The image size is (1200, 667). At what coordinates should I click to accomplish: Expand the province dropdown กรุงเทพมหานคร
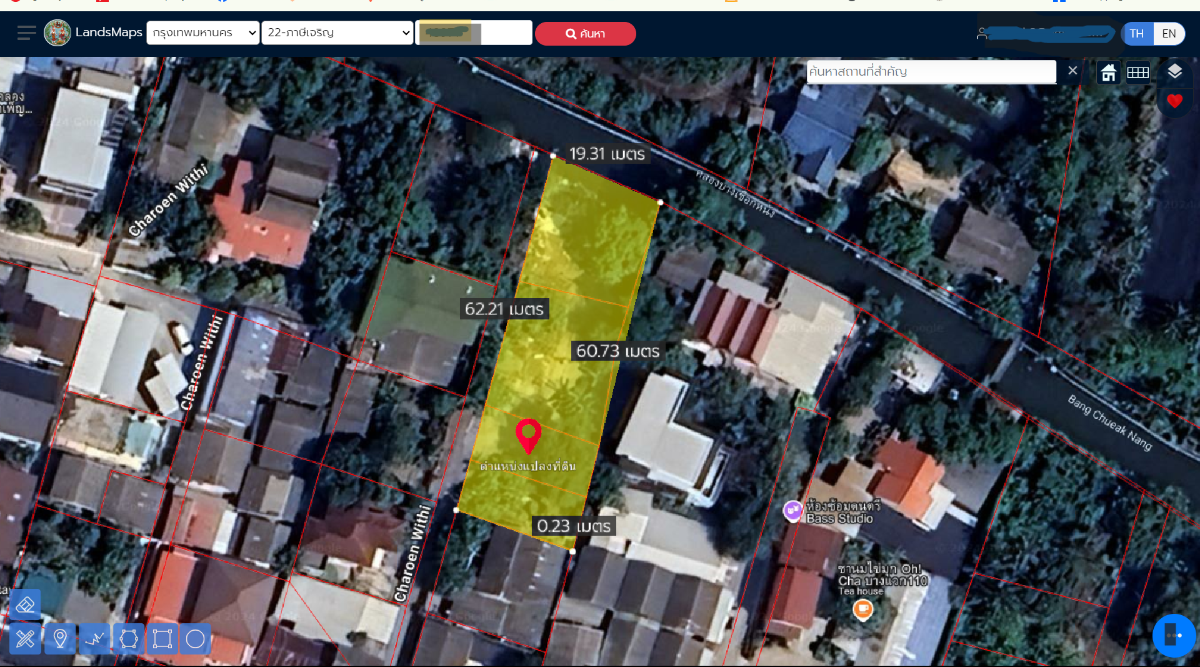click(x=203, y=33)
